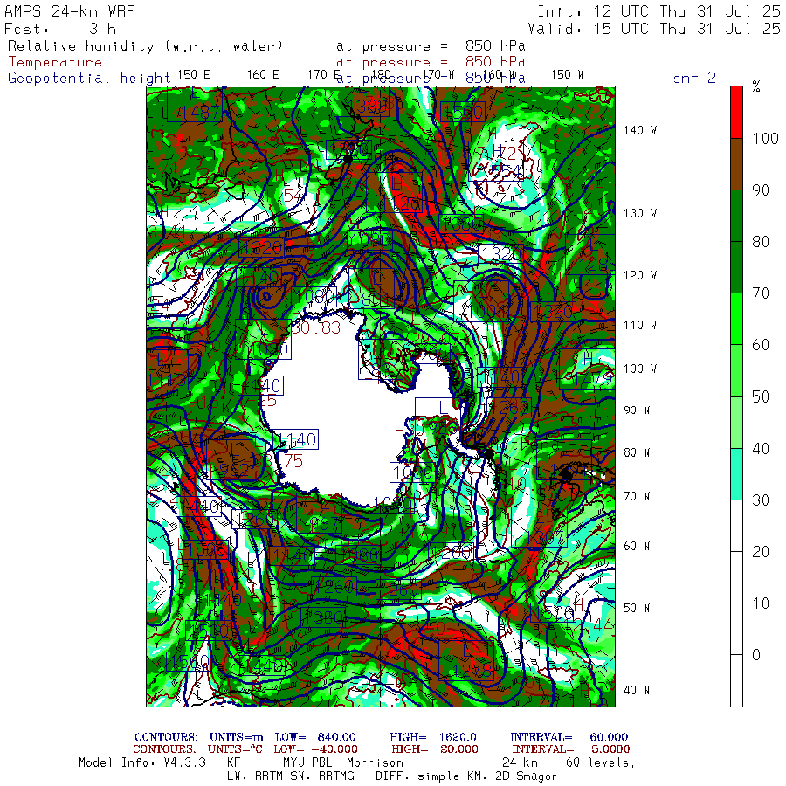Image resolution: width=786 pixels, height=786 pixels.
Task: Click the '50 W' longitude label
Action: (x=637, y=608)
